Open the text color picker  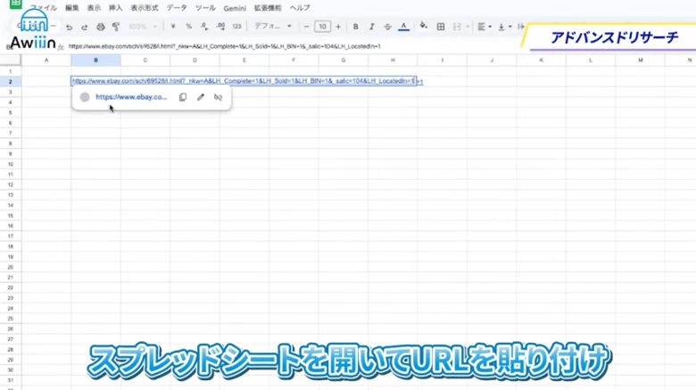(x=403, y=27)
